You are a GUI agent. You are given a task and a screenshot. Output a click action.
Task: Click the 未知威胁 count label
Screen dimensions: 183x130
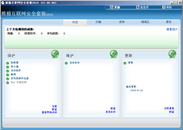53,33
